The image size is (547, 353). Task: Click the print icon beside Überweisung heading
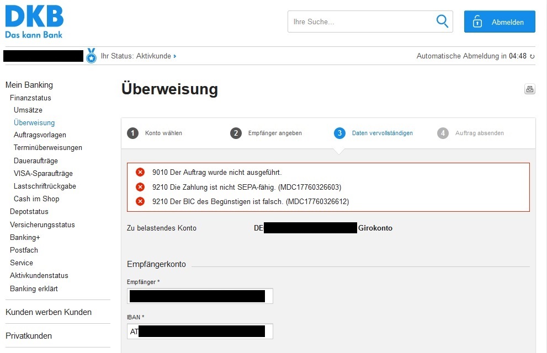point(529,89)
